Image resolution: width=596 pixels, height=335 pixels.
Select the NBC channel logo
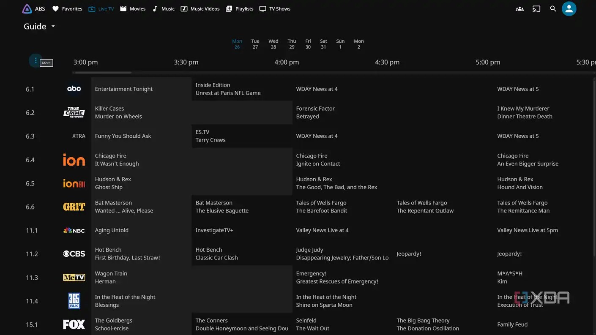point(74,230)
